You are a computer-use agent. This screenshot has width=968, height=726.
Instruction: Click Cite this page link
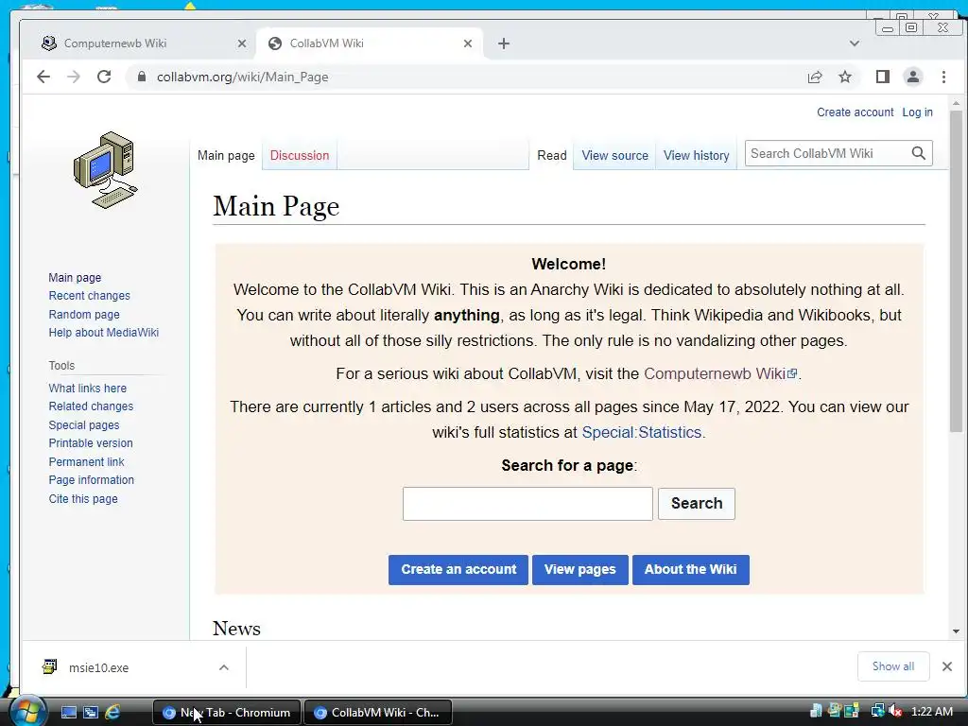(83, 499)
